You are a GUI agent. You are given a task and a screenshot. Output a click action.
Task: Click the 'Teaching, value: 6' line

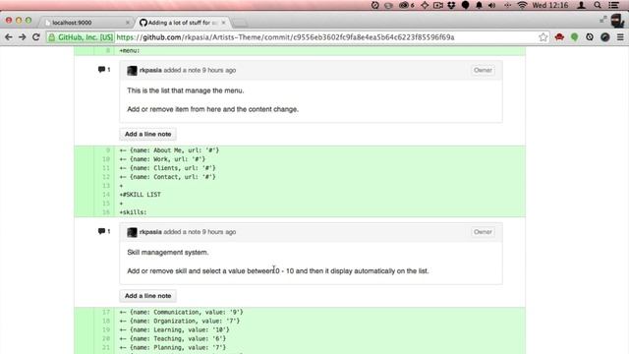173,338
